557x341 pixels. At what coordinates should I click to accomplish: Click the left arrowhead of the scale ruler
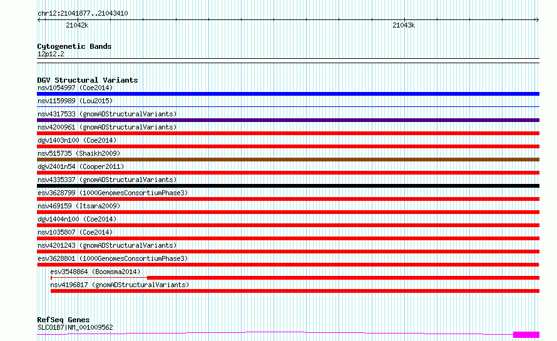[39, 20]
